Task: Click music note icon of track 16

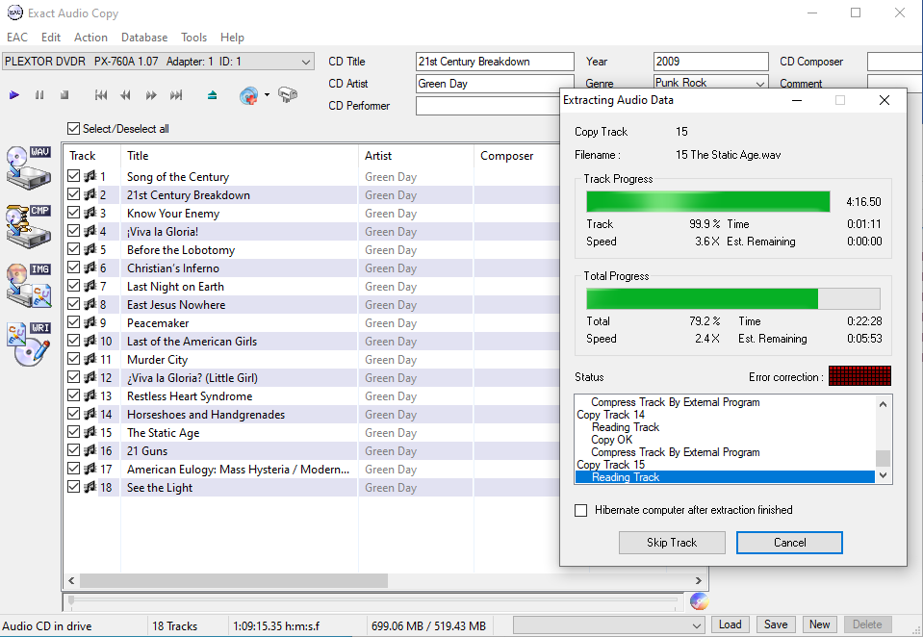Action: [x=90, y=449]
